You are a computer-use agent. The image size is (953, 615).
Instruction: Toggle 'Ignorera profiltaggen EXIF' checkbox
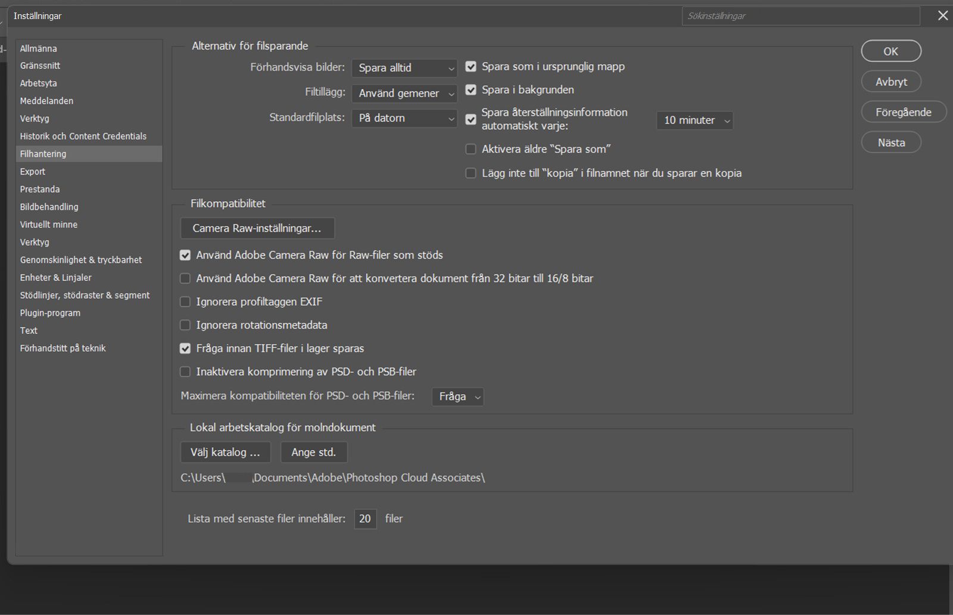click(185, 302)
